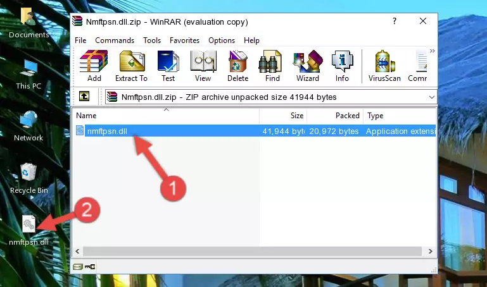The width and height of the screenshot is (487, 287).
Task: Click the key password icon in status bar
Action: (90, 267)
